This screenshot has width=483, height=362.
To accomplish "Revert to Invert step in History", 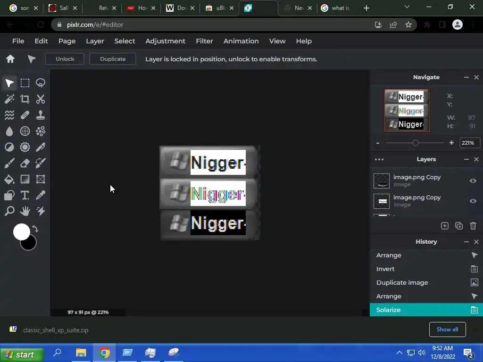I will (426, 269).
